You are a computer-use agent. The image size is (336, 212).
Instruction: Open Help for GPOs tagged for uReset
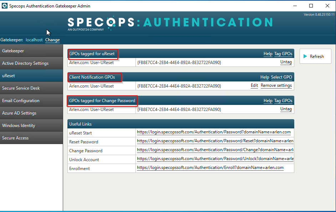coord(268,54)
